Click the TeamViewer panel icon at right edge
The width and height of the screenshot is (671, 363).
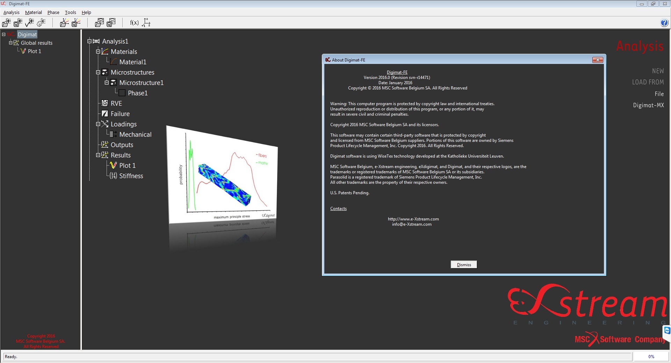(x=667, y=331)
